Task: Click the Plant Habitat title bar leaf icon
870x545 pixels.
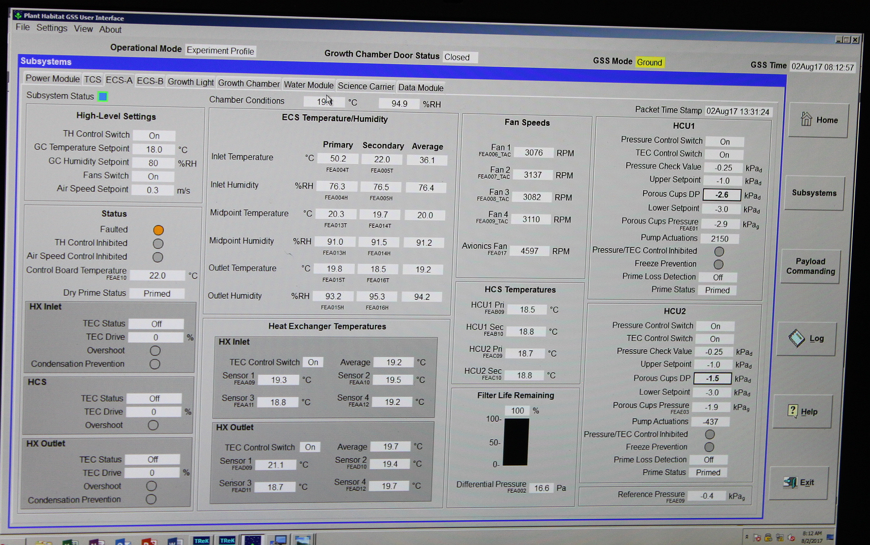Action: click(18, 15)
